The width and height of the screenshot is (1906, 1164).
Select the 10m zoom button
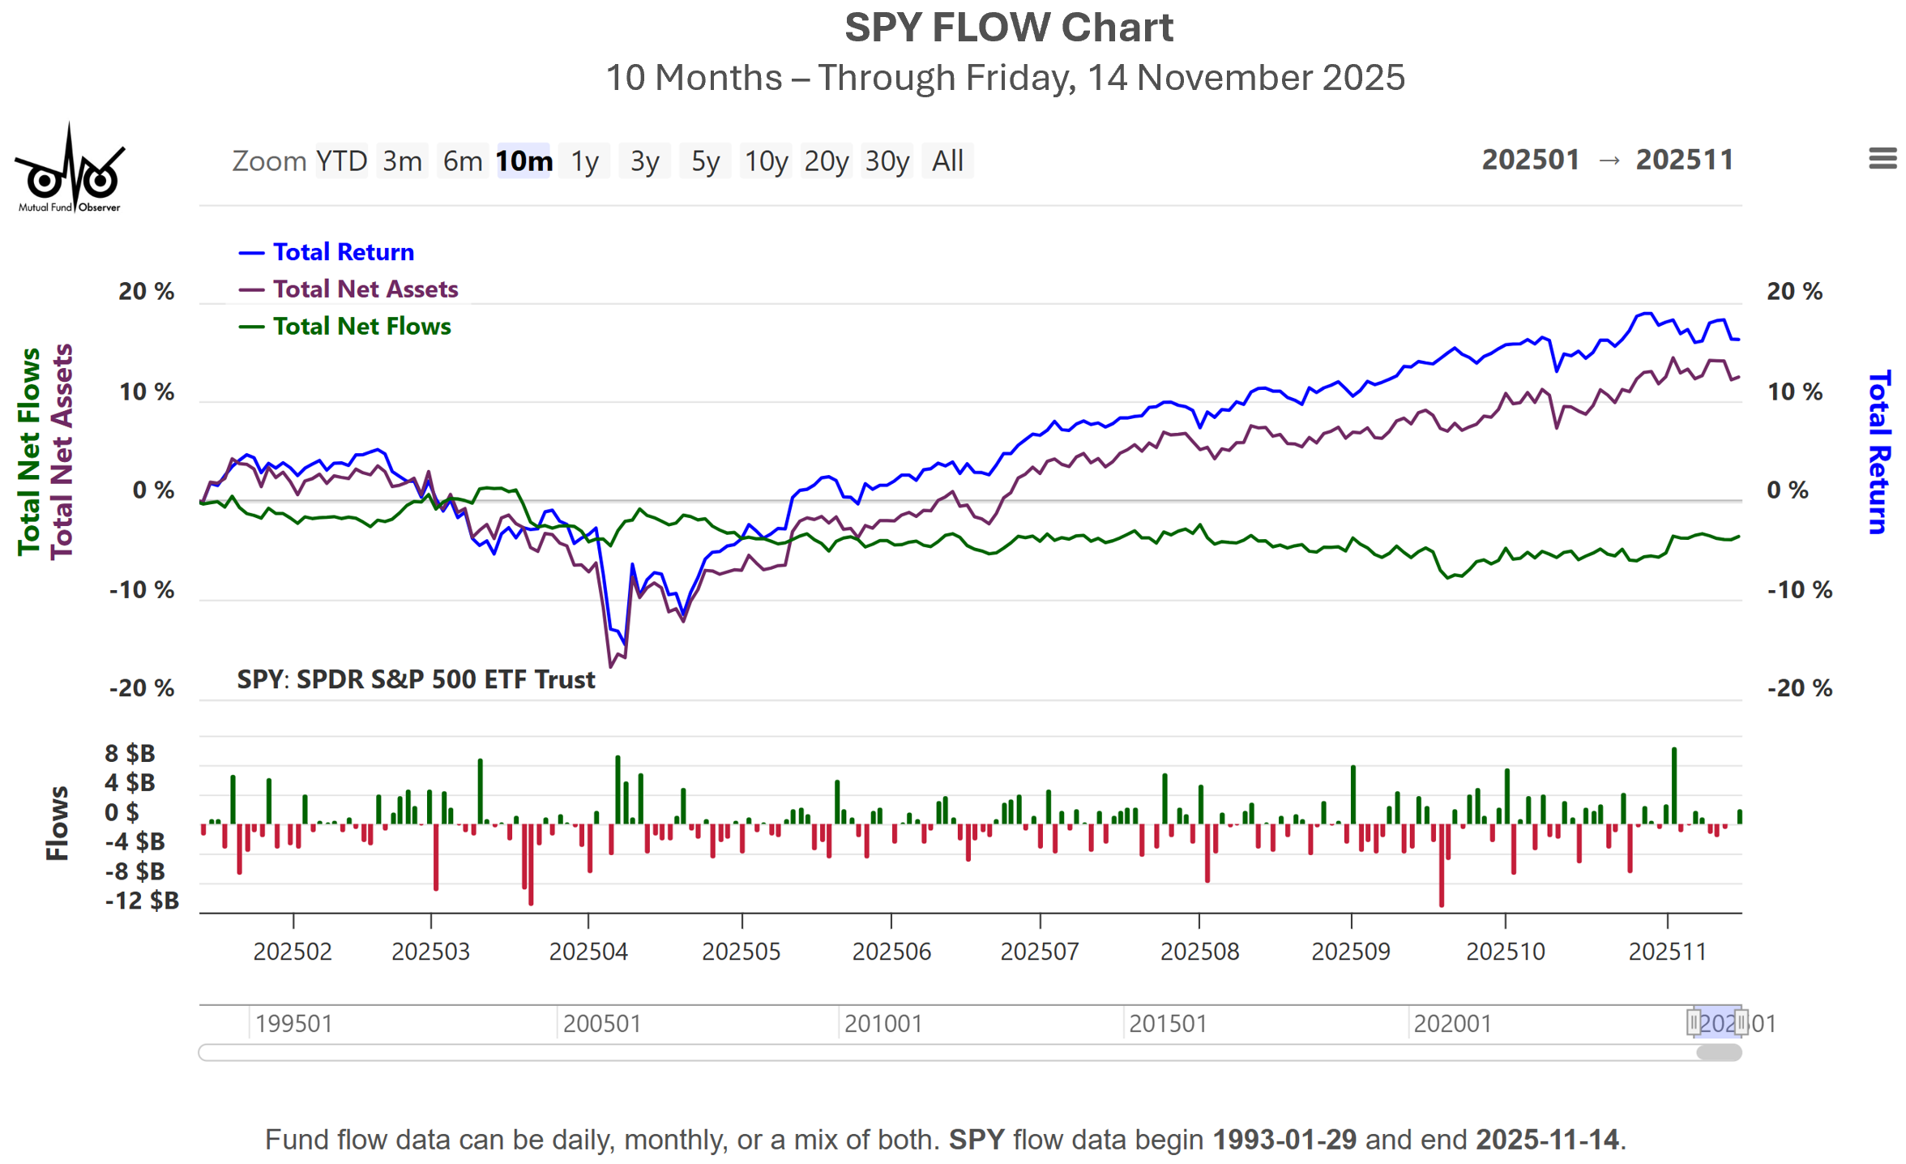pos(524,161)
